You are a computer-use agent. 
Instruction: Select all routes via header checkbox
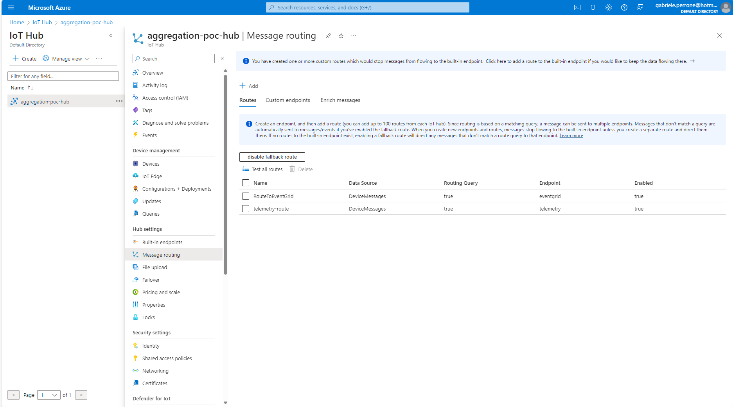pyautogui.click(x=245, y=183)
